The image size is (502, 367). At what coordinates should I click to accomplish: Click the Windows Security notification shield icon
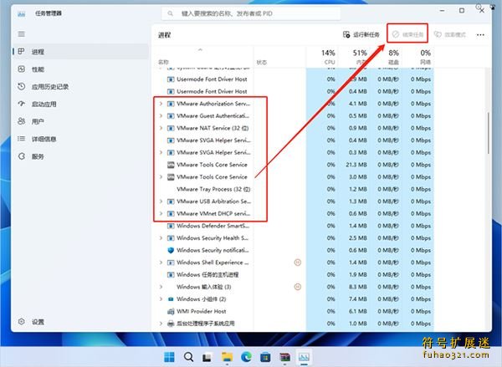171,250
